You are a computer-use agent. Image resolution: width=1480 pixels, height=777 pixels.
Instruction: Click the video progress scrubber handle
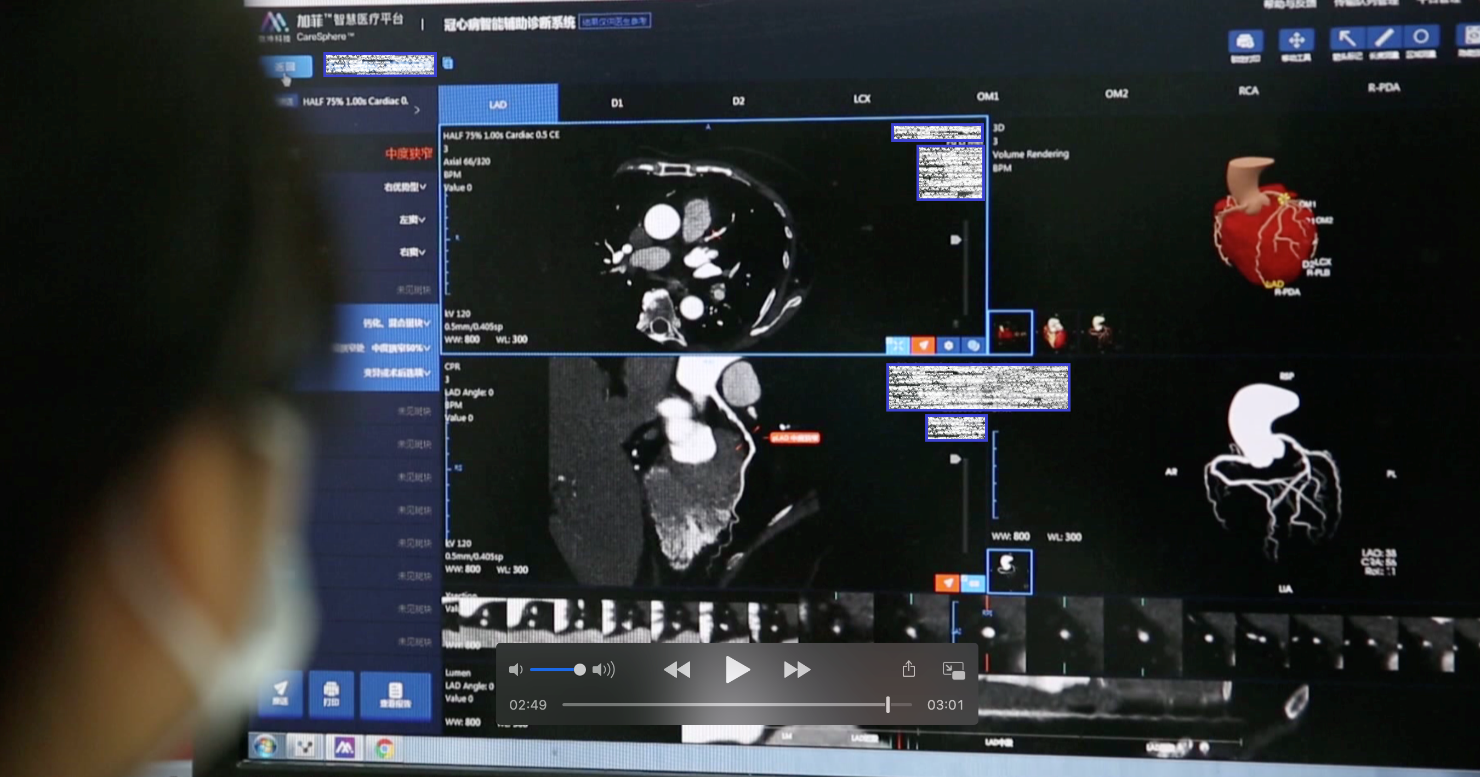(887, 705)
